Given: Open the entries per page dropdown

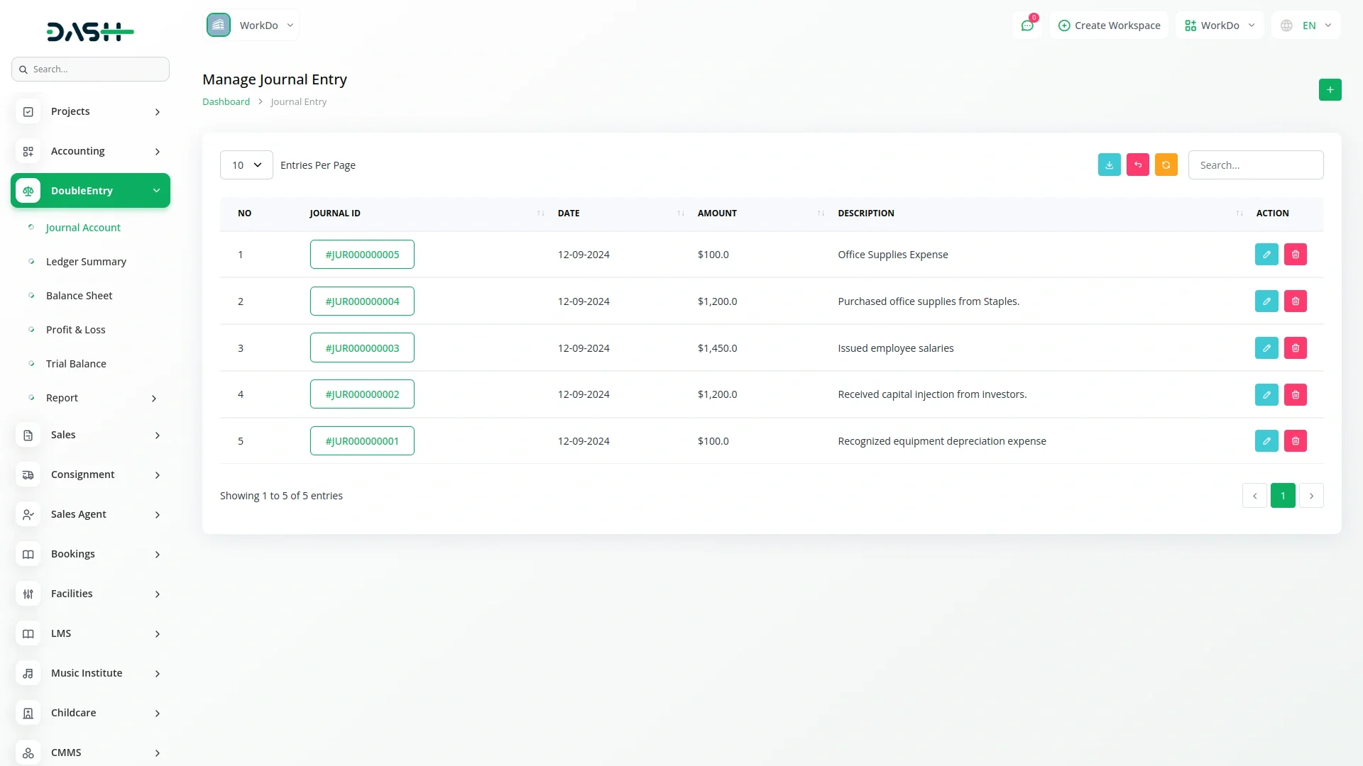Looking at the screenshot, I should click(x=246, y=165).
